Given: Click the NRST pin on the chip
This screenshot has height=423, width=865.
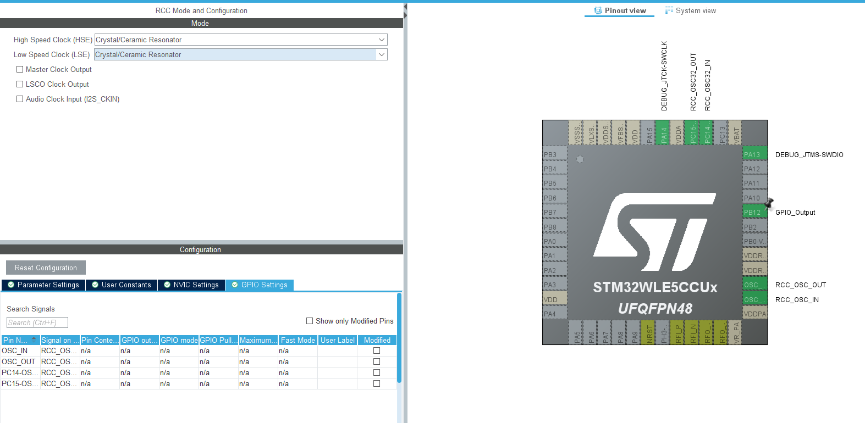Looking at the screenshot, I should point(649,332).
